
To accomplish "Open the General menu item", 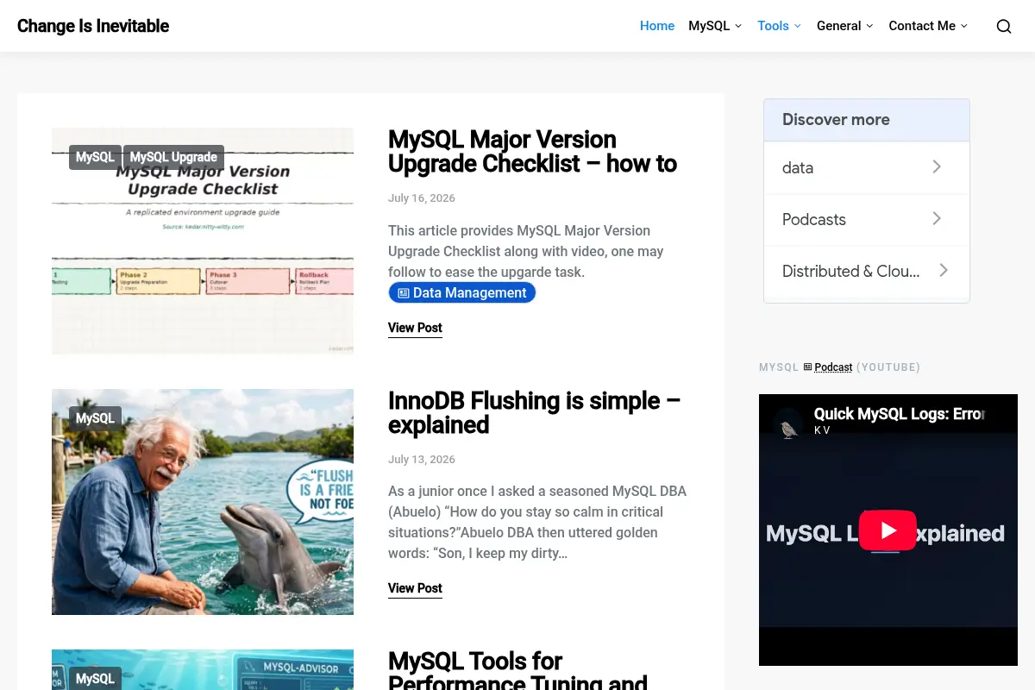I will [838, 26].
